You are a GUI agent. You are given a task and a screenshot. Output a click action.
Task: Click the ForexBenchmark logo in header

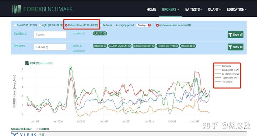pos(42,9)
